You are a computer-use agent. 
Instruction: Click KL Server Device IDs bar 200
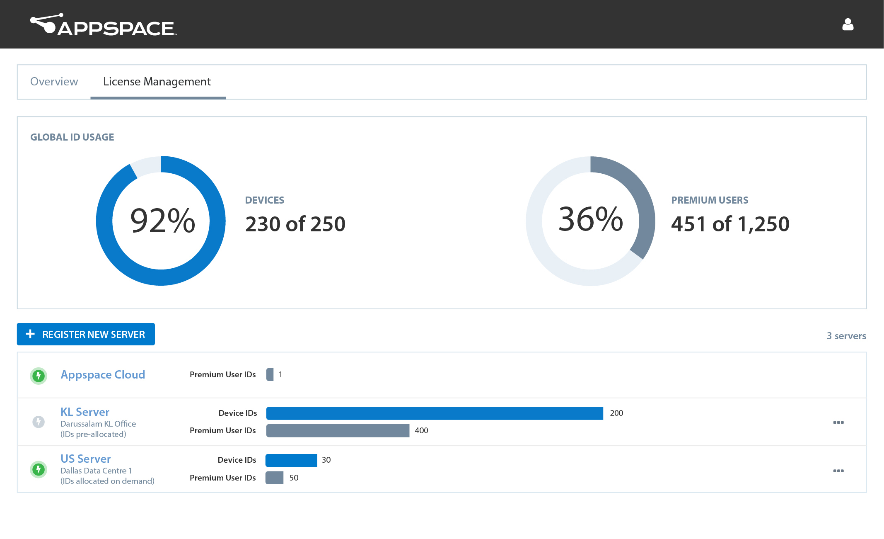[x=435, y=413]
